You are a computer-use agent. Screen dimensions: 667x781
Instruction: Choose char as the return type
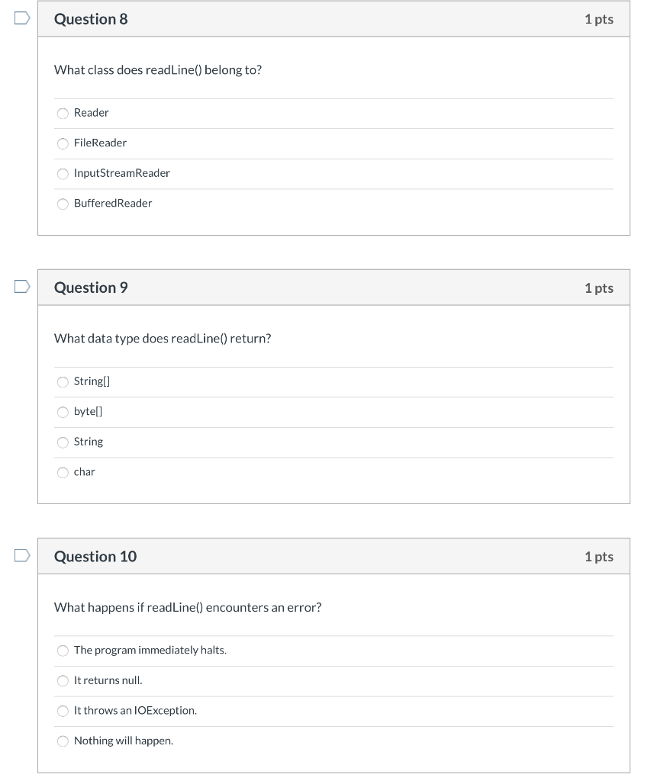63,472
